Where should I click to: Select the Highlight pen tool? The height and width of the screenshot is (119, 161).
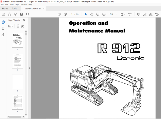145,14
